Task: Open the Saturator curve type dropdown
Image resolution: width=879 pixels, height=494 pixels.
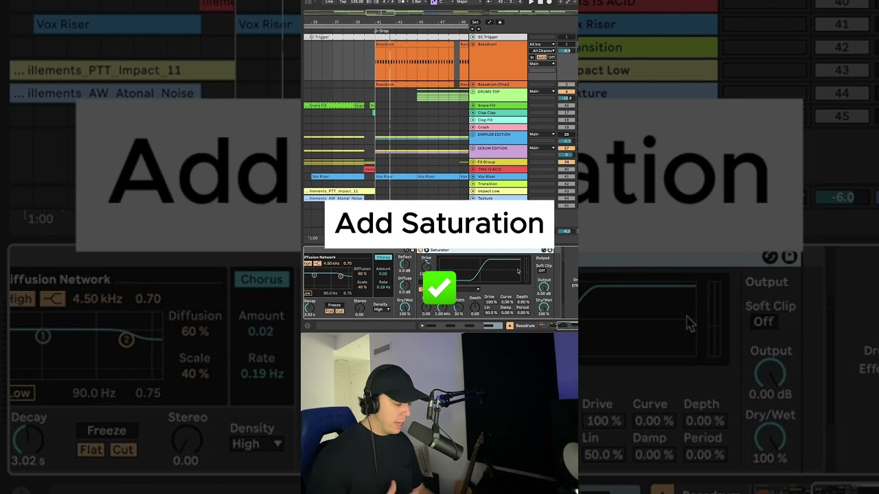Action: 468,289
